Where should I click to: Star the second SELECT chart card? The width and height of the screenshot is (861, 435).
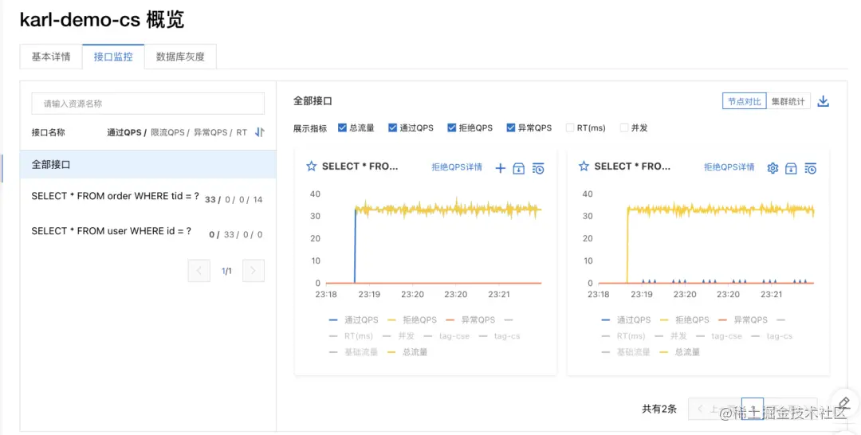click(x=584, y=167)
